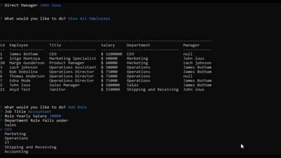
Task: Click the 'Department Role falls under' prompt
Action: point(36,120)
